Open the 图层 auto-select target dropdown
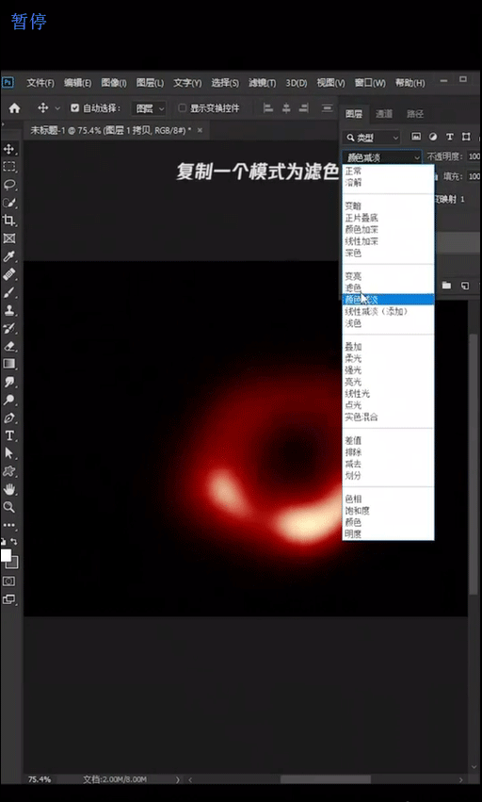Viewport: 482px width, 802px height. 149,108
